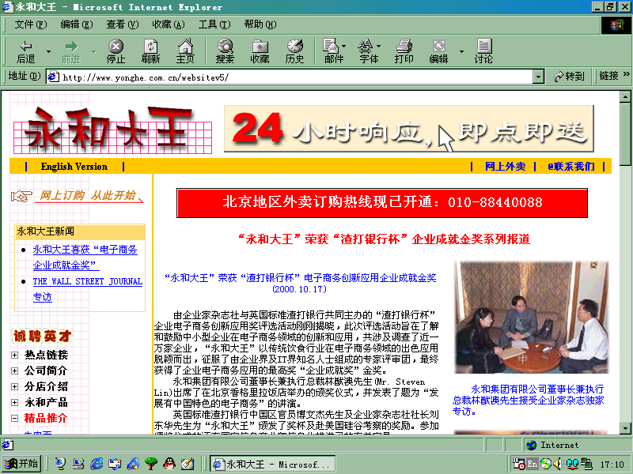
Task: Open the 字体 dropdown arrow
Action: tap(379, 46)
